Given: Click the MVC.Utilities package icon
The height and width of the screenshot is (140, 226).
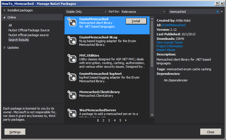Looking at the screenshot, I should click(72, 59).
